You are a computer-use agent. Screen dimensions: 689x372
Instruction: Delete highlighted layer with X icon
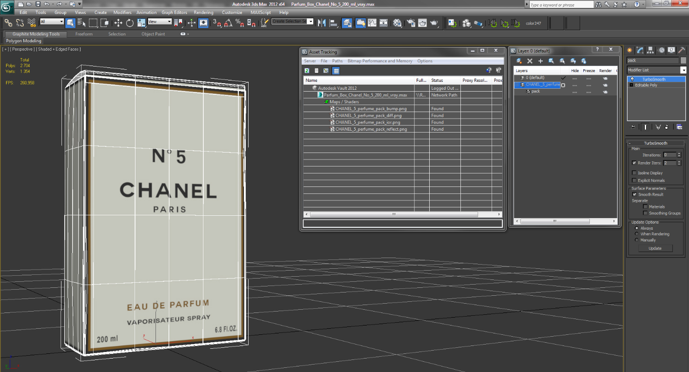point(530,61)
